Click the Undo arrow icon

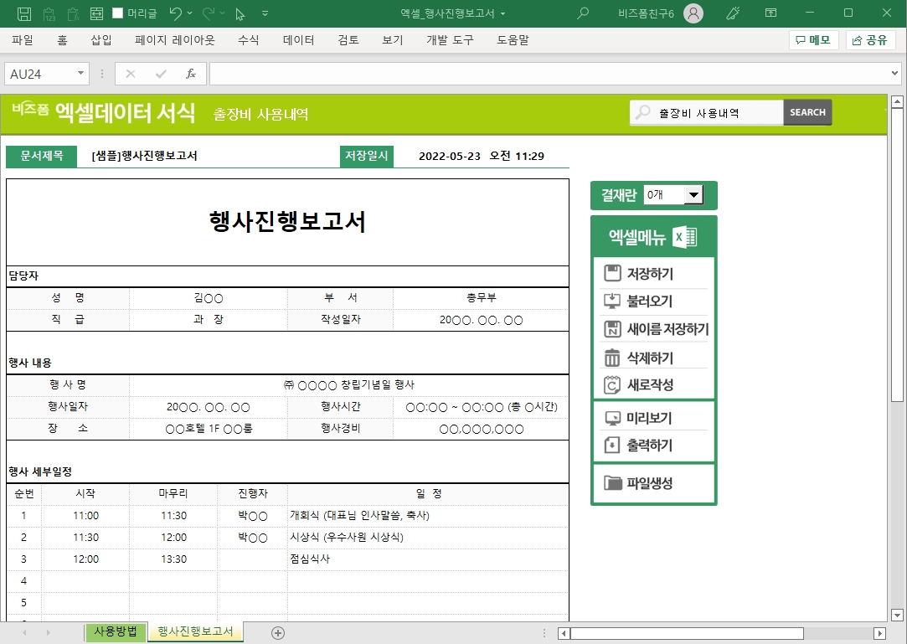175,13
